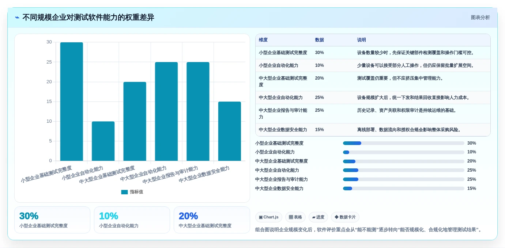Click x-axis label 小型企业自动化能力
Screen dimensions: 505x248
pos(83,173)
